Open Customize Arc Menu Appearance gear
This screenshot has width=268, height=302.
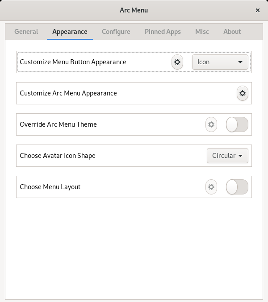[243, 93]
